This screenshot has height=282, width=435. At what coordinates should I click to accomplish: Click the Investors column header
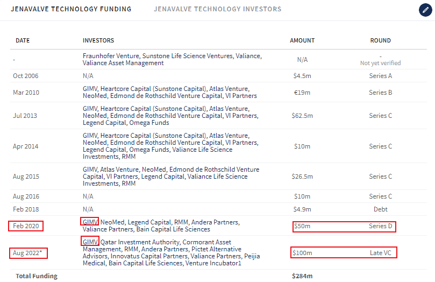98,40
